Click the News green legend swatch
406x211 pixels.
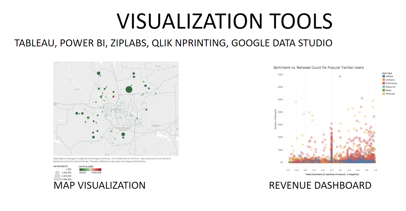383,90
